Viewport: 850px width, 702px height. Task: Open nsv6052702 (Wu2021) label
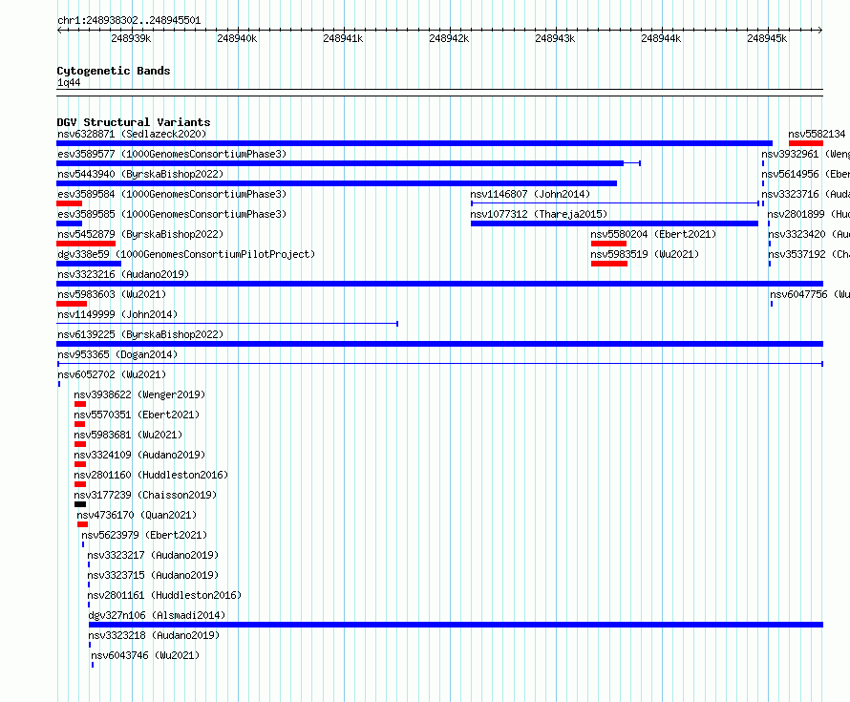coord(112,374)
